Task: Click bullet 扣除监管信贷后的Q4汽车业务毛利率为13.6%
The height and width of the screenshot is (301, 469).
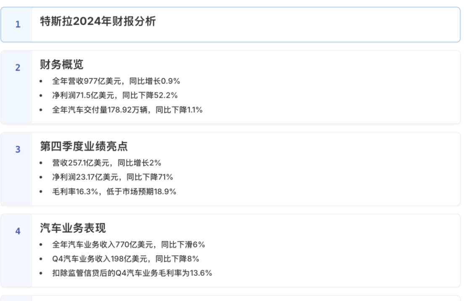Action: (132, 273)
